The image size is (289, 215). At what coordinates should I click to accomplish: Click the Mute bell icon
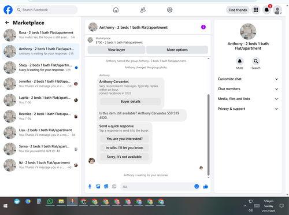(x=240, y=61)
